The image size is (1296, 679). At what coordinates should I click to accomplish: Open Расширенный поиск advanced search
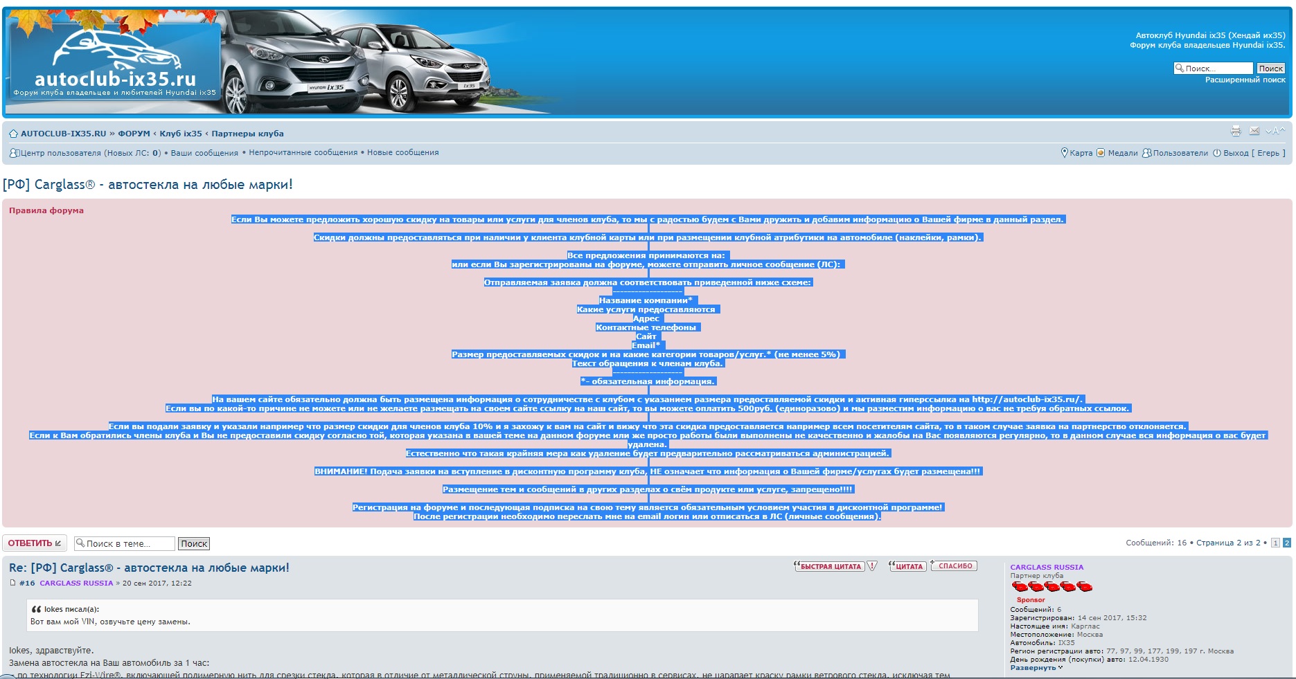point(1245,80)
